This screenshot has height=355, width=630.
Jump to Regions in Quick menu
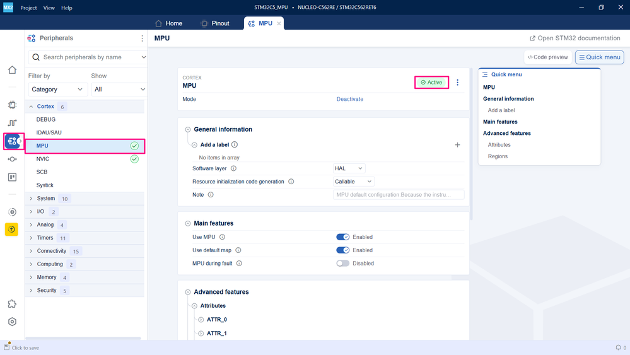click(x=498, y=156)
